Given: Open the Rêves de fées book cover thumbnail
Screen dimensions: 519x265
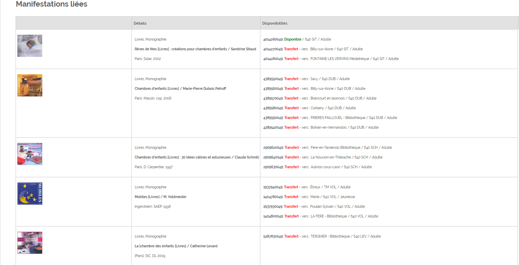Looking at the screenshot, I should 30,46.
